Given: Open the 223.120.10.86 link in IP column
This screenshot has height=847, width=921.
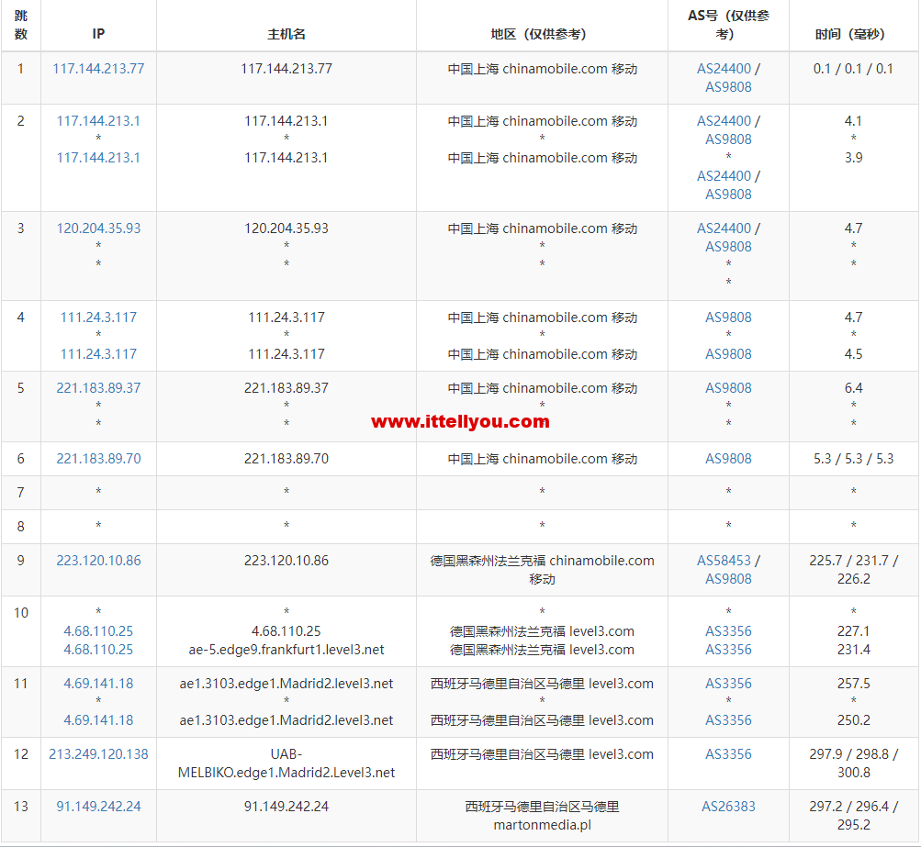Looking at the screenshot, I should [x=98, y=561].
